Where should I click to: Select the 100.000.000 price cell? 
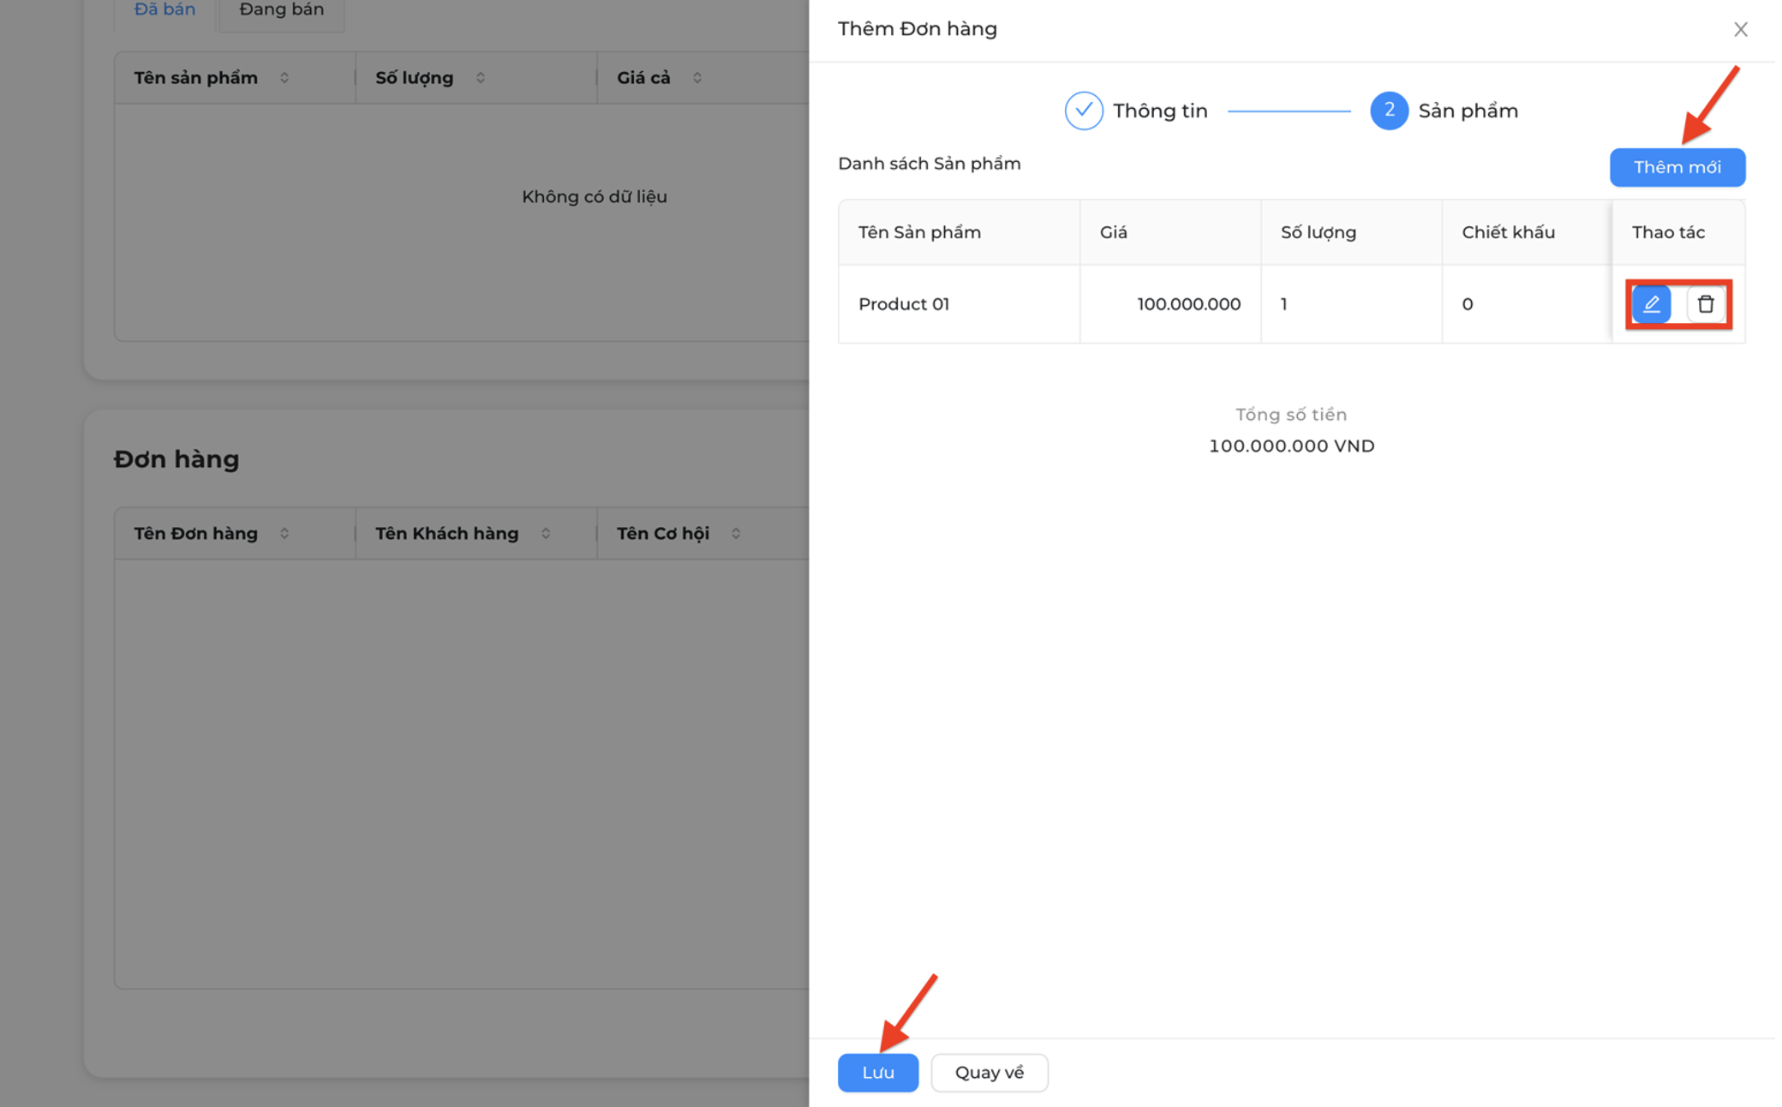point(1170,304)
